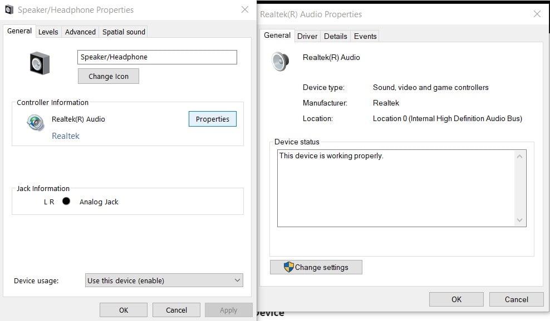
Task: Close the Realtek(R) Audio Properties window
Action: 537,14
